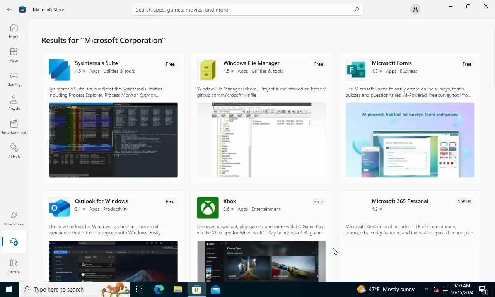The height and width of the screenshot is (297, 495).
Task: Open the AI Hub section
Action: (x=14, y=151)
